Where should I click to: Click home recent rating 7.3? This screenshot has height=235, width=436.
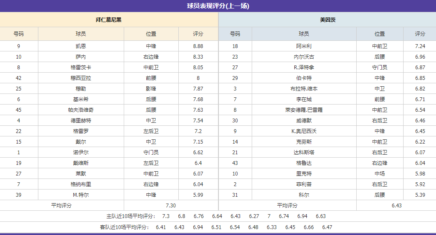[x=166, y=216]
